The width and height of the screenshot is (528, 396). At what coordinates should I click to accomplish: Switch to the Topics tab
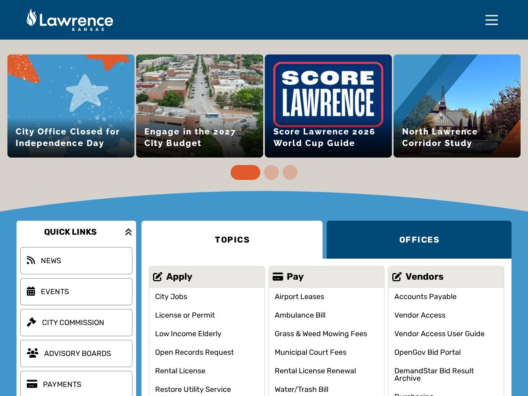232,240
